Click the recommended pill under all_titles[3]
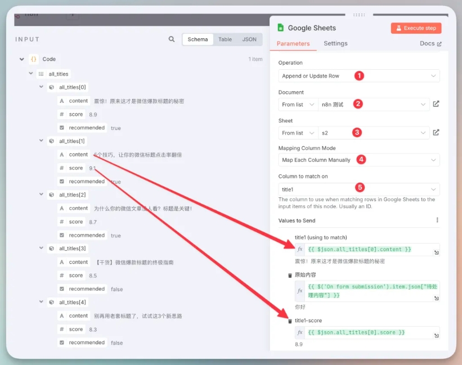This screenshot has height=365, width=462. click(x=82, y=289)
